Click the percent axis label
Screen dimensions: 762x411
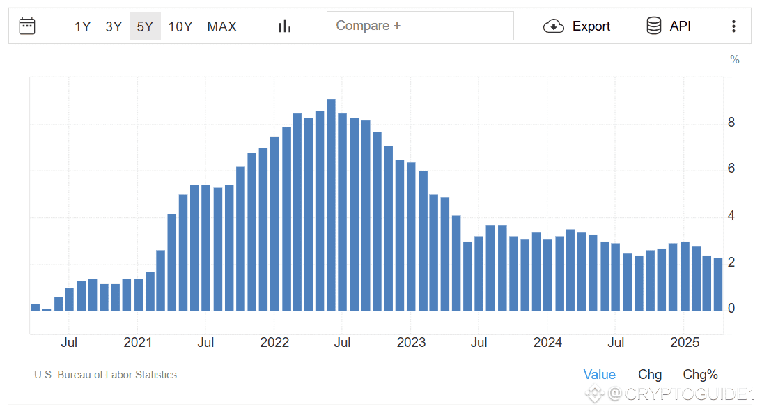(x=734, y=59)
